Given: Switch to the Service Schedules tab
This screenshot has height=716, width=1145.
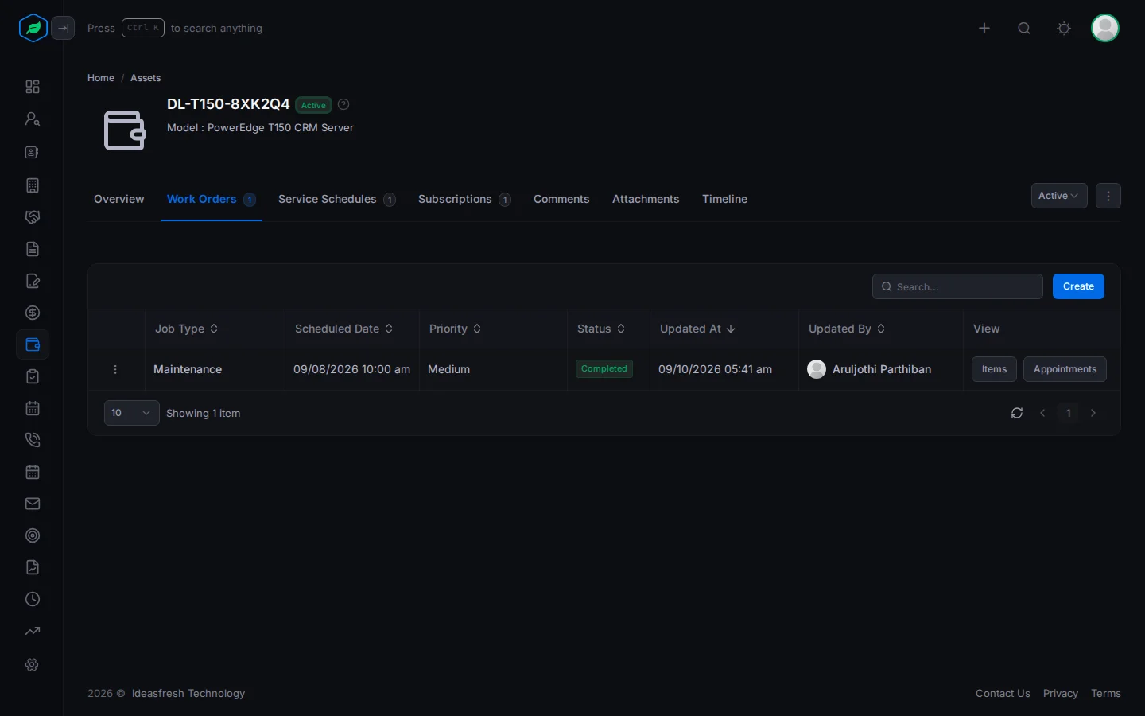Looking at the screenshot, I should click(x=336, y=199).
